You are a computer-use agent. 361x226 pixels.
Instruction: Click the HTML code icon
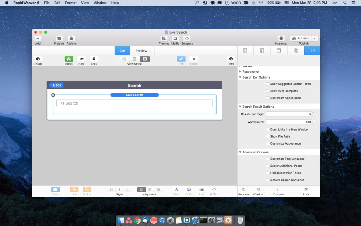(x=214, y=190)
